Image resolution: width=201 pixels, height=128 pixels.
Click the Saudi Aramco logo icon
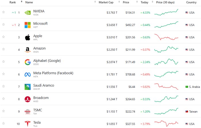coord(28,87)
